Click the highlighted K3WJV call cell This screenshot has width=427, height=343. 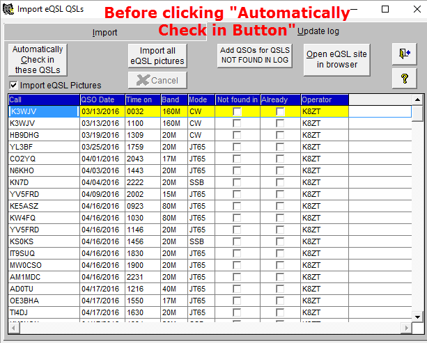pyautogui.click(x=44, y=111)
